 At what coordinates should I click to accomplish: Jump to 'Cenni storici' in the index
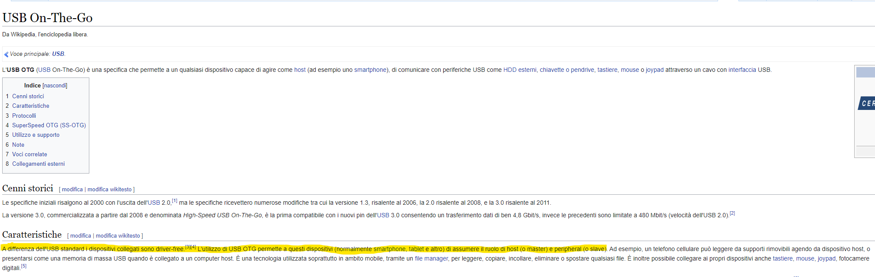(x=28, y=97)
